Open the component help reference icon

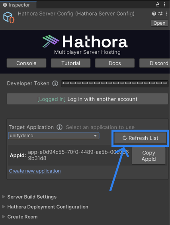click(x=154, y=14)
